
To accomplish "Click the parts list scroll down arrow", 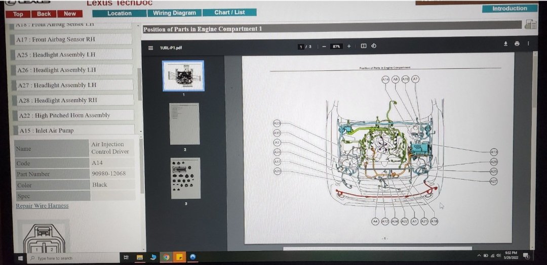I will tap(141, 131).
